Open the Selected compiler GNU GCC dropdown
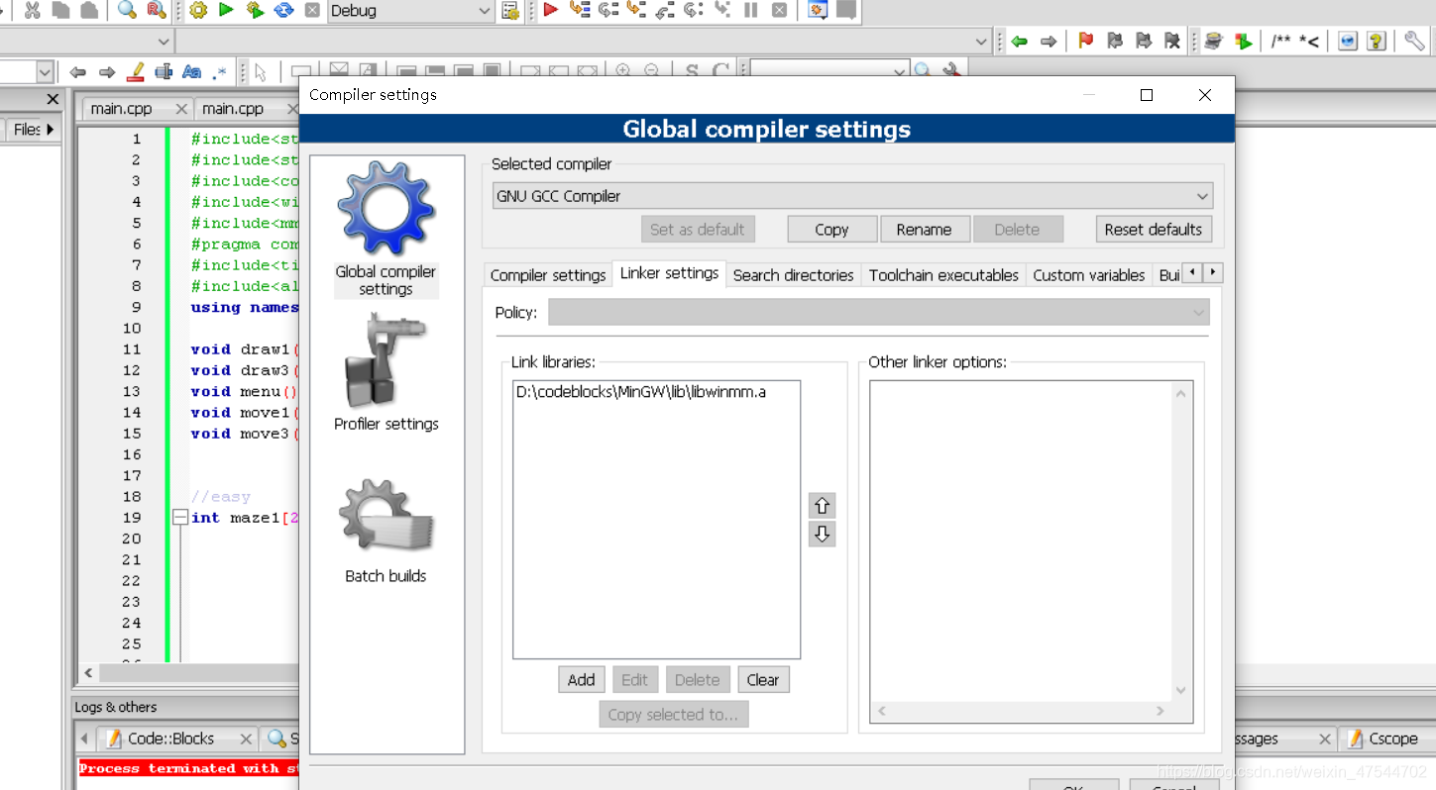The height and width of the screenshot is (790, 1436). click(852, 196)
